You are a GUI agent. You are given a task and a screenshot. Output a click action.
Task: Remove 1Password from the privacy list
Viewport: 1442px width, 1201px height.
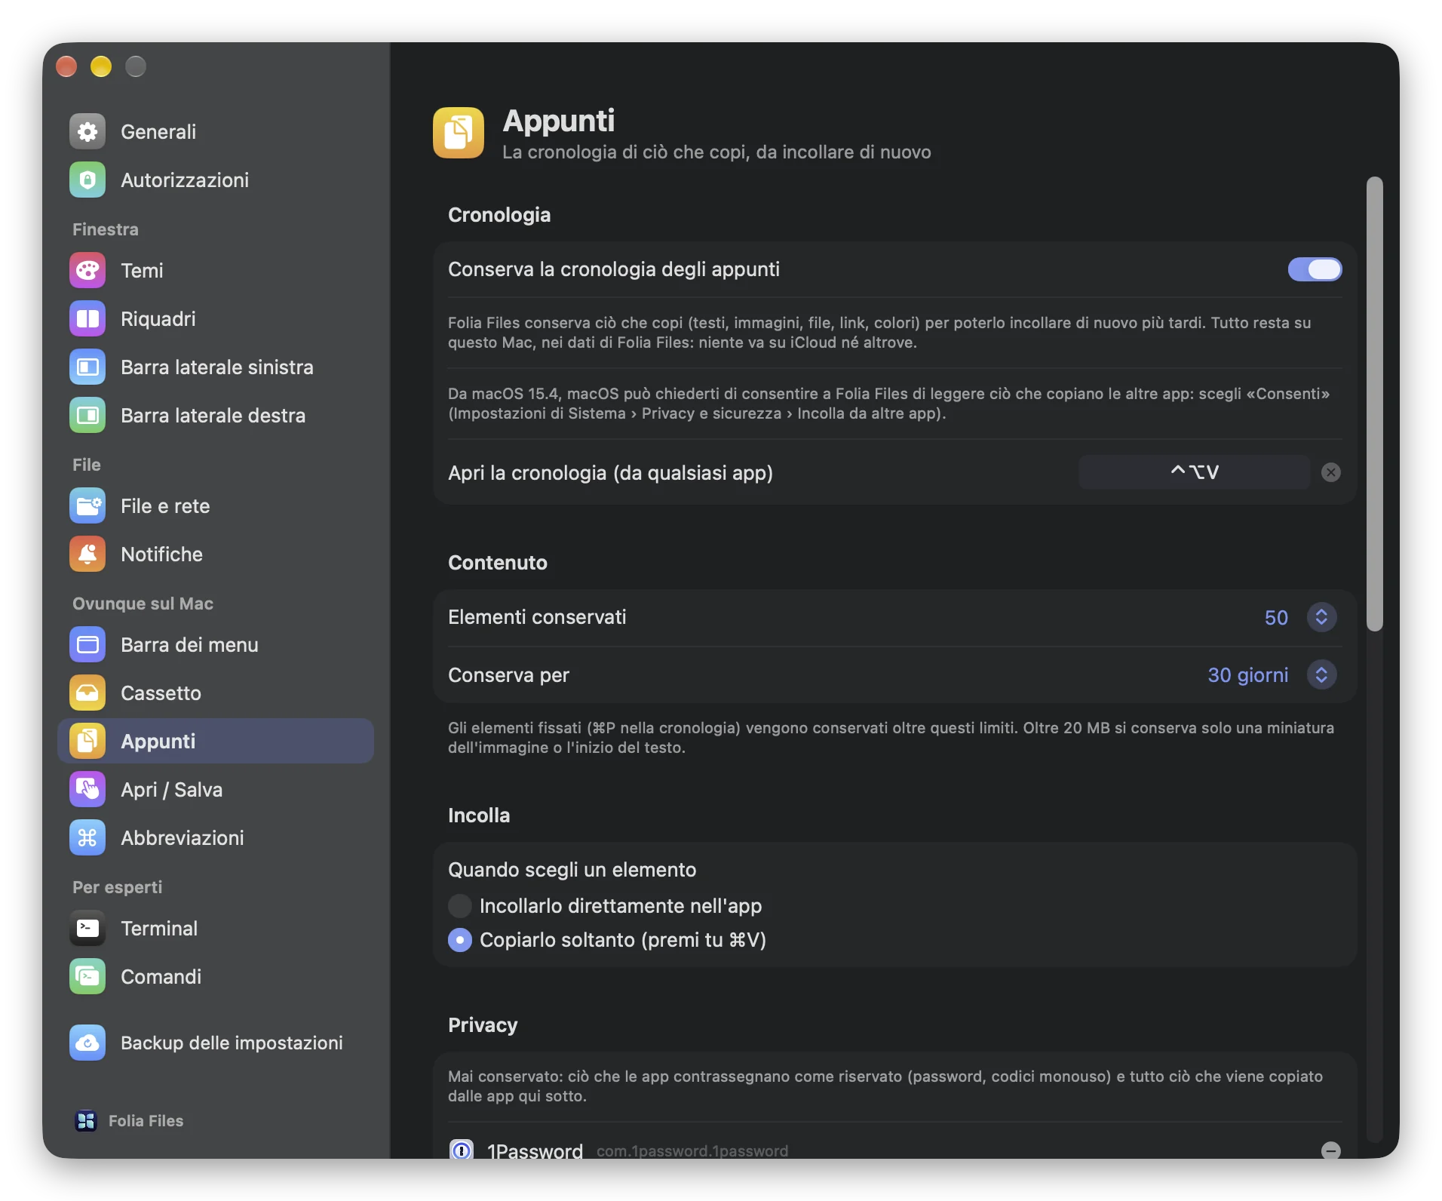click(x=1331, y=1150)
